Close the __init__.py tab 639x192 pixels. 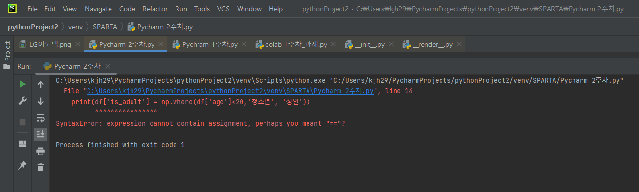click(x=392, y=44)
